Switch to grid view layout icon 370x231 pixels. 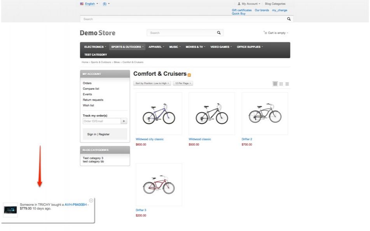click(275, 84)
